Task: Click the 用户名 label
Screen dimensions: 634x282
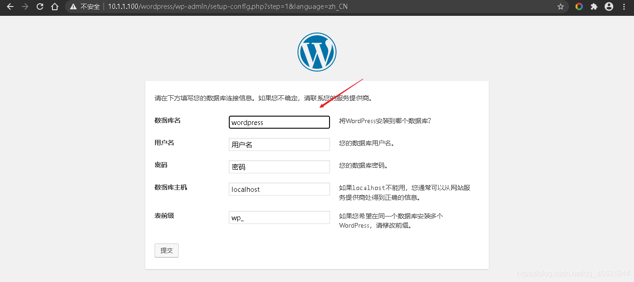Action: [164, 143]
